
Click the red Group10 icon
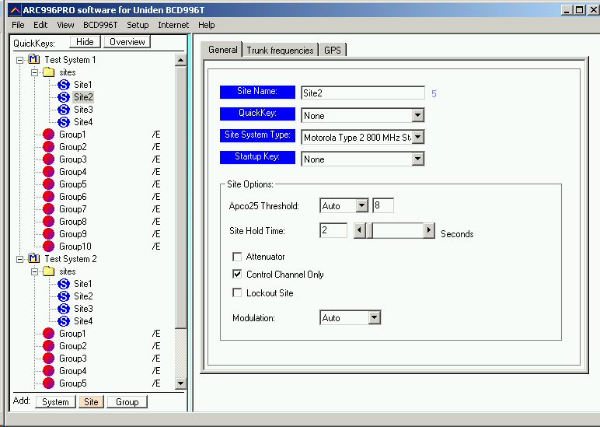49,247
